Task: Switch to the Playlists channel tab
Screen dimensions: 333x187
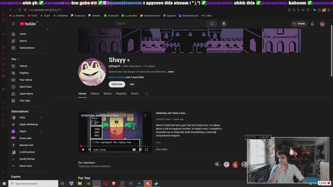Action: click(x=121, y=94)
